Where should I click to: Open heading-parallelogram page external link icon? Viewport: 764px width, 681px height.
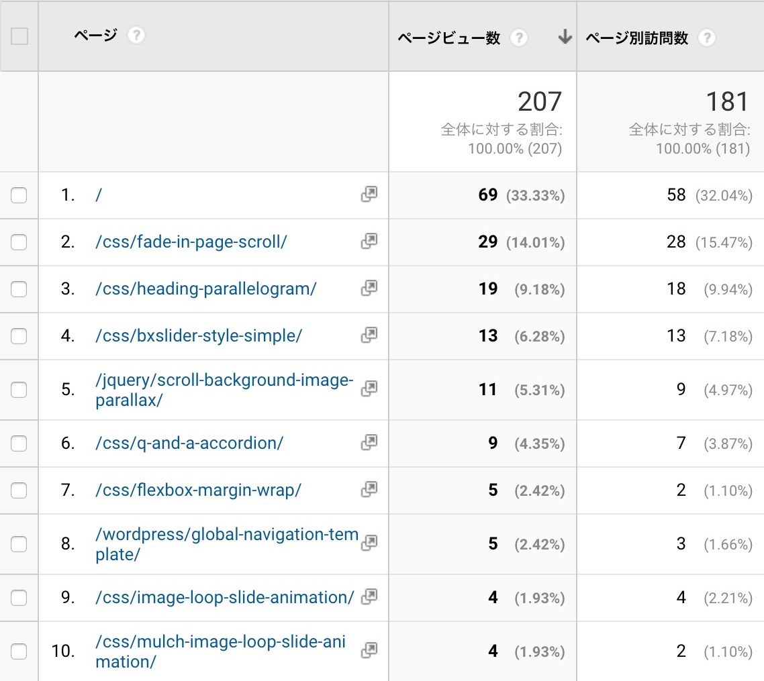pos(369,289)
